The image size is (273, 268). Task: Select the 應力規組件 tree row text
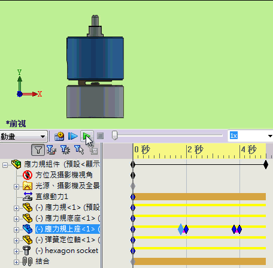click(62, 164)
